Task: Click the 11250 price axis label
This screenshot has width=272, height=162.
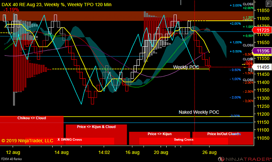Action: pos(263,106)
